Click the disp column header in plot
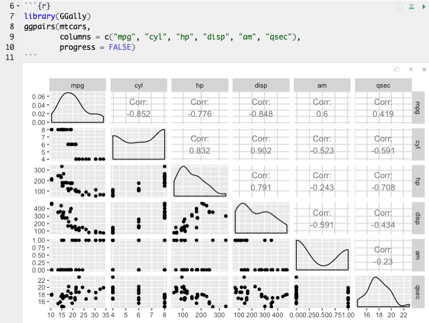 [261, 85]
